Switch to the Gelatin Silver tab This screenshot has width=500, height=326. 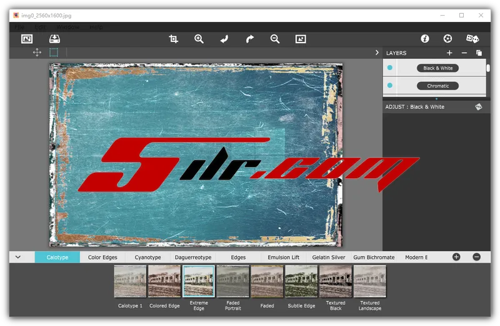(329, 257)
